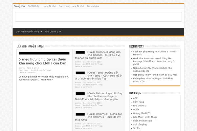This screenshot has width=197, height=131.
Task: Open featured image of 5 mẹo hữu ích post
Action: [x=44, y=53]
